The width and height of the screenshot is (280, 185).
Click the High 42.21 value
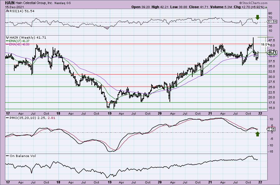pyautogui.click(x=160, y=7)
